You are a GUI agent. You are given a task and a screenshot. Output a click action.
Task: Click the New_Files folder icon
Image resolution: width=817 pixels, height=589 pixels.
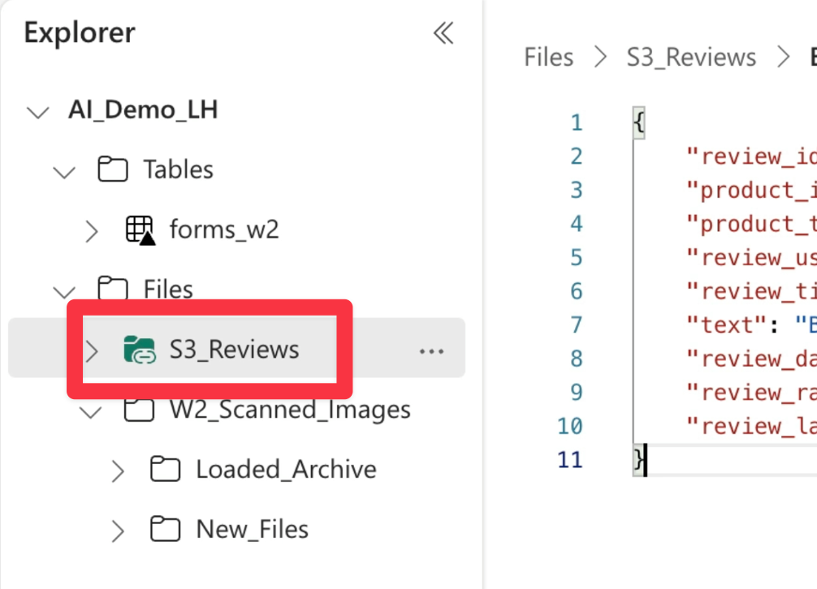tap(166, 530)
